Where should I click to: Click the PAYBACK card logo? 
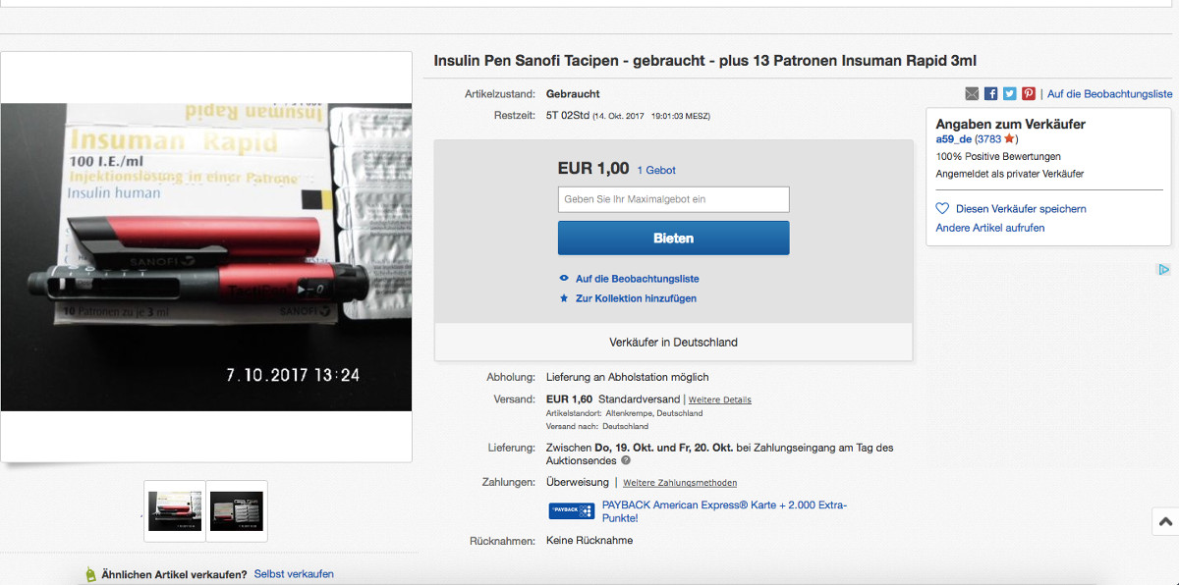(x=572, y=510)
